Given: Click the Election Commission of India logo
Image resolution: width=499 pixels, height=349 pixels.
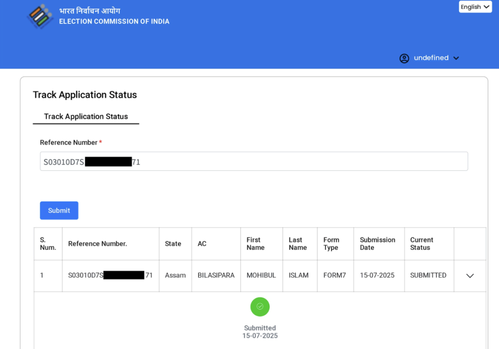Looking at the screenshot, I should tap(40, 16).
